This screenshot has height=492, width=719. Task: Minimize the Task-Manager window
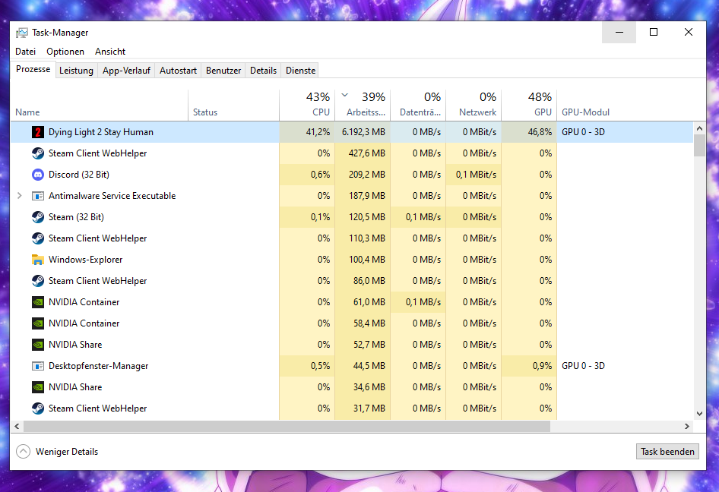(619, 32)
